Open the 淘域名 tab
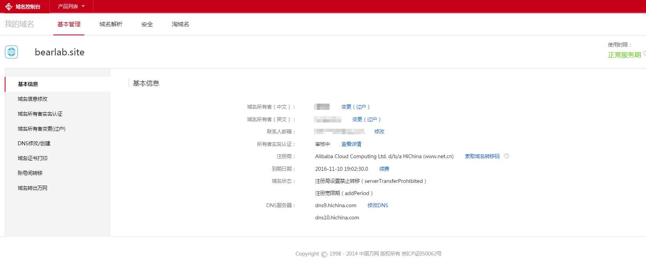This screenshot has width=646, height=261. [x=180, y=24]
